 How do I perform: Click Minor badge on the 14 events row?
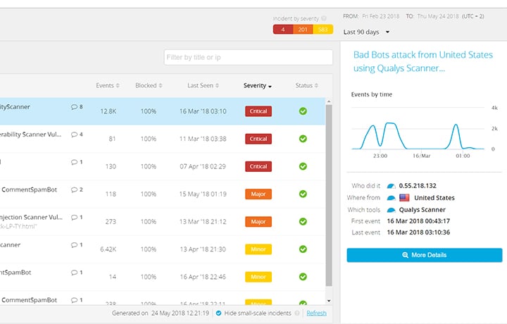258,277
